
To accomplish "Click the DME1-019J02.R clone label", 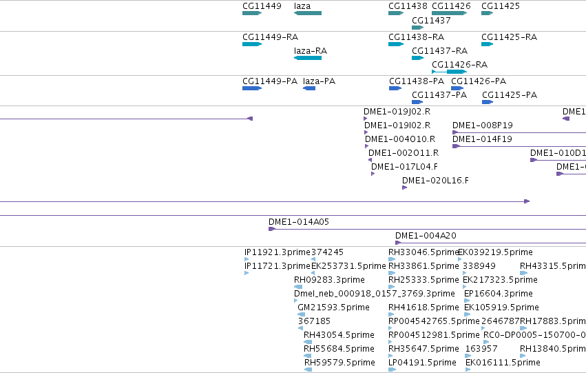I will [x=397, y=112].
